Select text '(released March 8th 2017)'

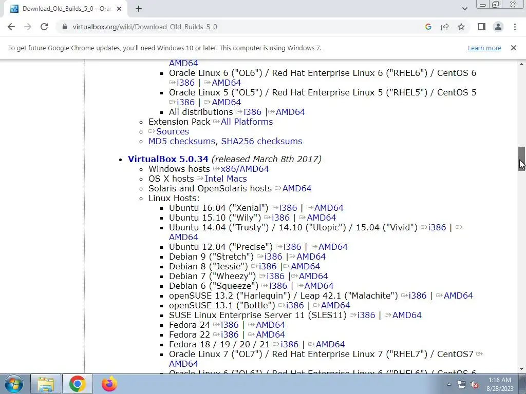click(x=267, y=159)
